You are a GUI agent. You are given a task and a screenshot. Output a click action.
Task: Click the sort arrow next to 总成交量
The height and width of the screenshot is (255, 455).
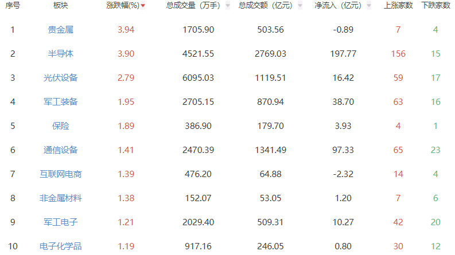(x=228, y=6)
